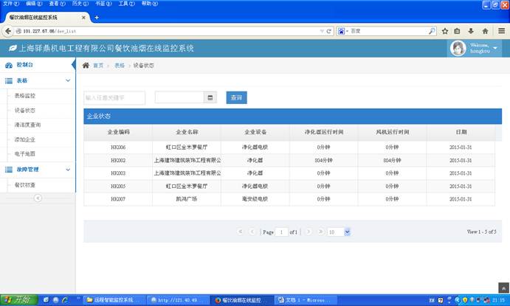
Task: Open the browser hamburger menu
Action: 500,31
